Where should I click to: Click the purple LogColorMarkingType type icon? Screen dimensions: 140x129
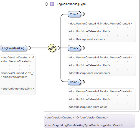click(x=52, y=4)
